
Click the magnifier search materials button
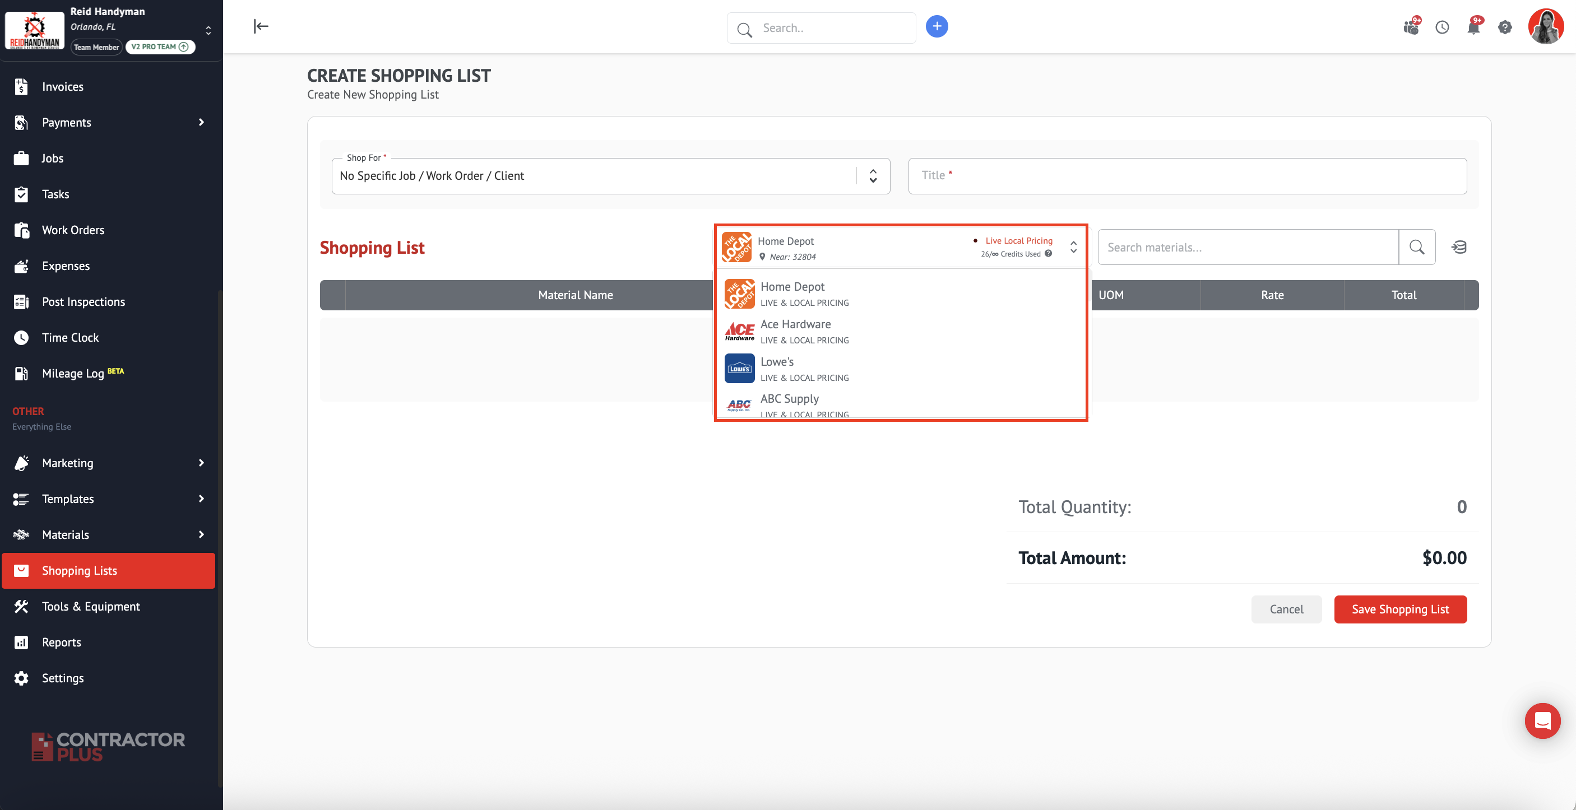[1416, 247]
